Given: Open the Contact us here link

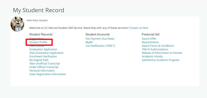Looking at the screenshot, I should [139, 28].
